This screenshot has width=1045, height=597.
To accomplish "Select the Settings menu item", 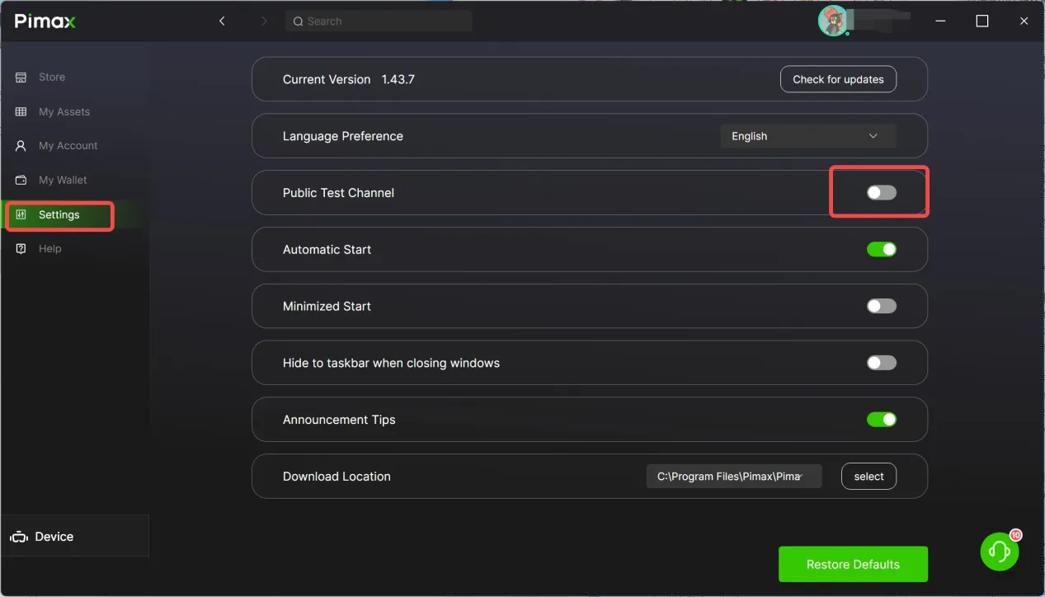I will [59, 215].
